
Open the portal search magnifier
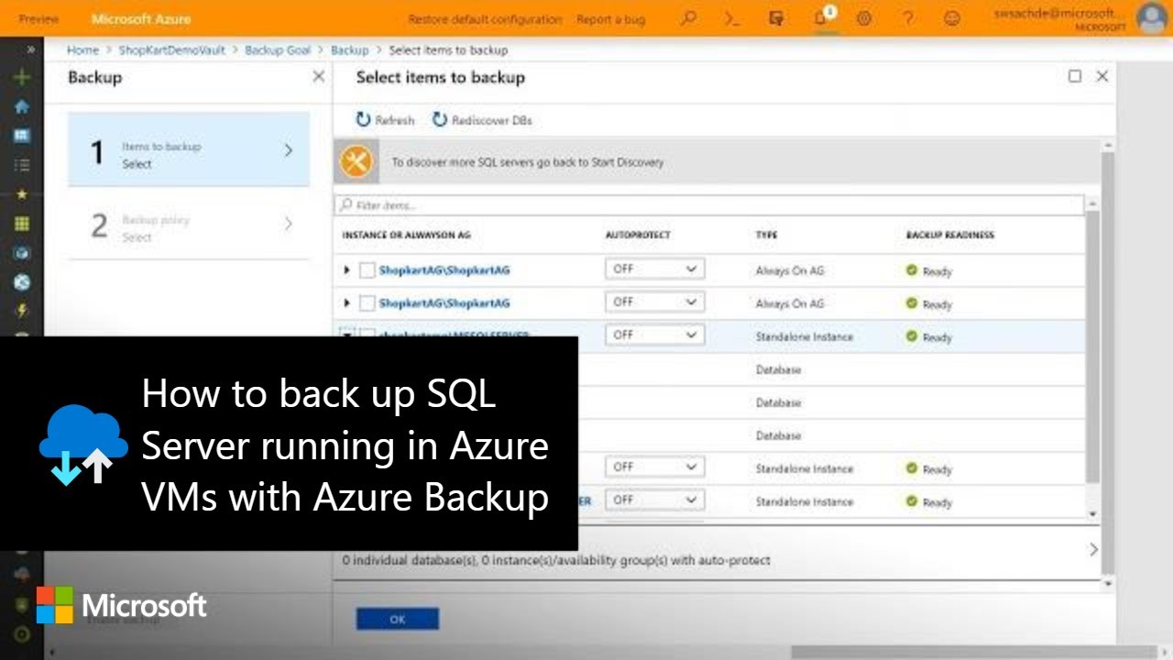tap(688, 18)
